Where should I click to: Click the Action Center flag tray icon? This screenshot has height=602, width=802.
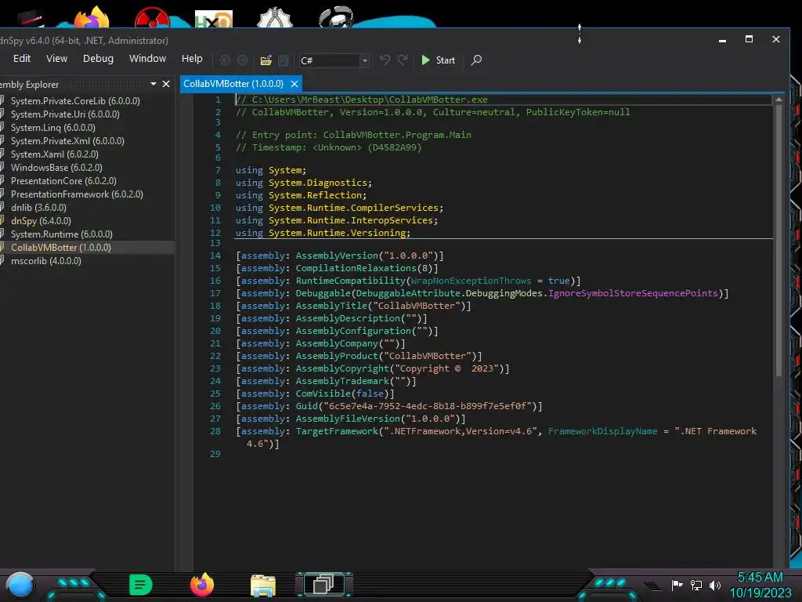tap(677, 585)
